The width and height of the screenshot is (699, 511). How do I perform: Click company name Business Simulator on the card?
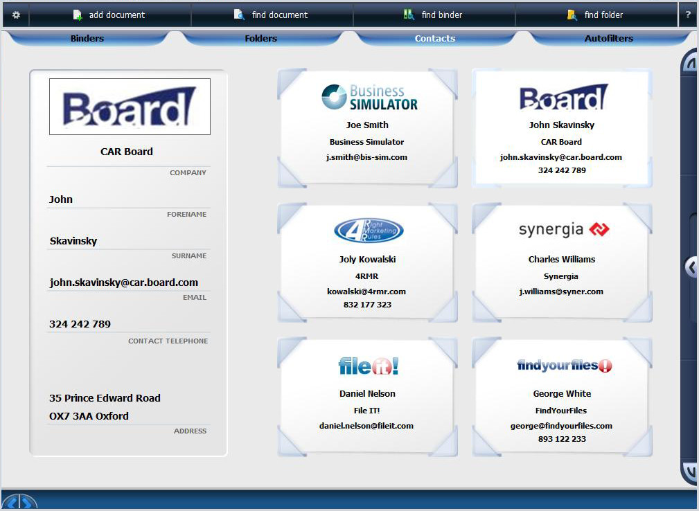[x=367, y=142]
